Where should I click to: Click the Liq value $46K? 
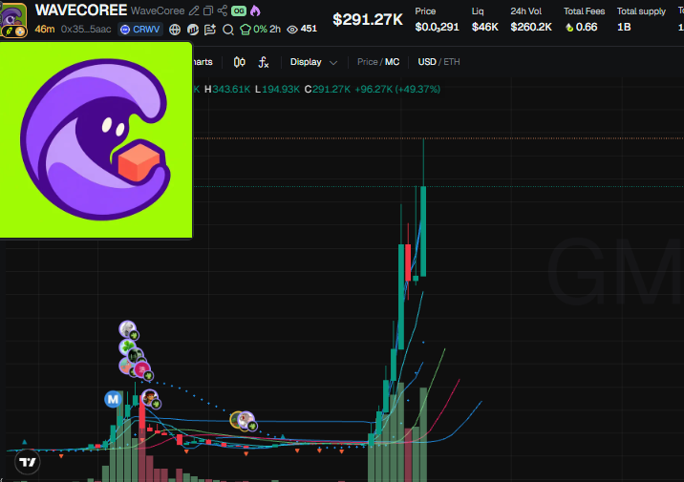click(x=485, y=27)
